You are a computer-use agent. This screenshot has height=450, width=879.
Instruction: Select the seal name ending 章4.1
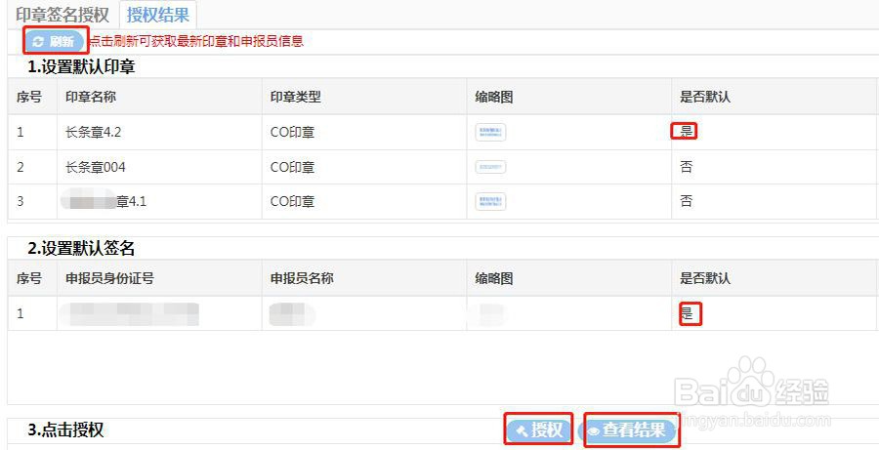click(x=104, y=201)
